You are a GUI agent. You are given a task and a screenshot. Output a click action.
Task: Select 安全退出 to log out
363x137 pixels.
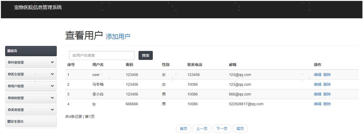coord(31,122)
